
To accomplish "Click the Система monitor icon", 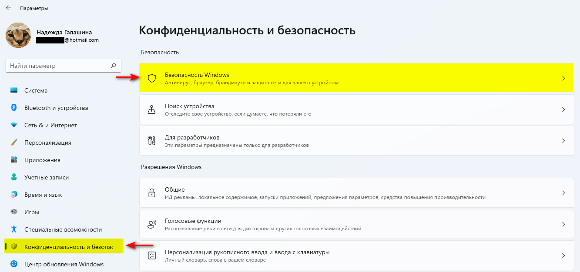I will [14, 90].
